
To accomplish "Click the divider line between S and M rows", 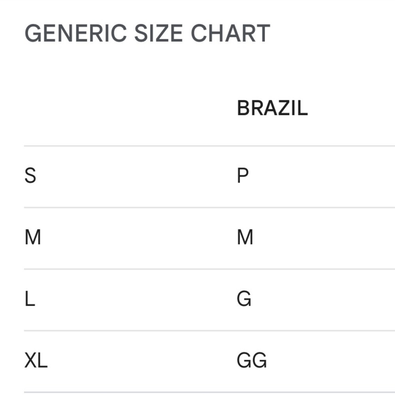I will pyautogui.click(x=209, y=208).
